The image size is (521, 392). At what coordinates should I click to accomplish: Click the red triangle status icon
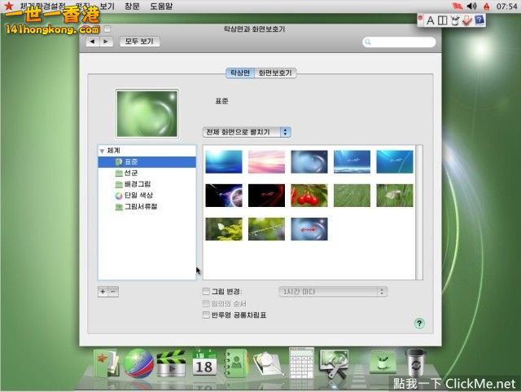coord(487,6)
